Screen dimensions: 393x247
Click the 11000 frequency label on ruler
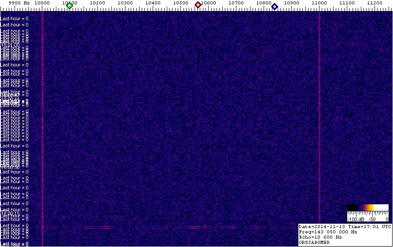[x=319, y=3]
